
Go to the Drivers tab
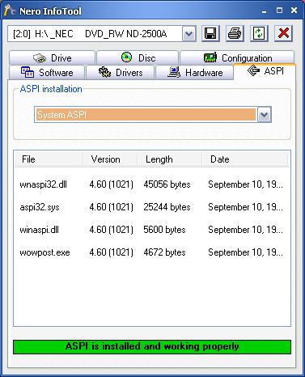(121, 73)
